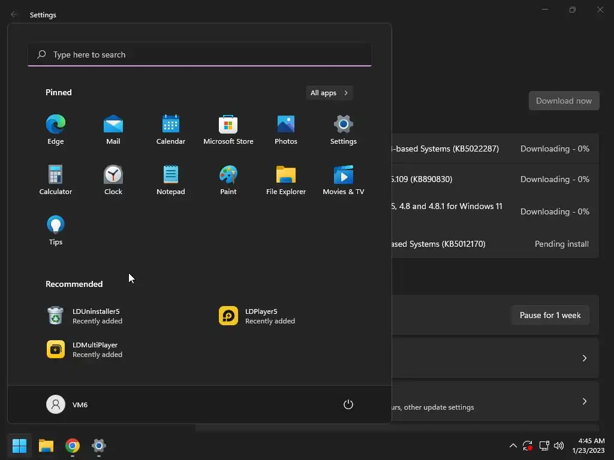
Task: Click the Pinned section heading
Action: point(59,92)
